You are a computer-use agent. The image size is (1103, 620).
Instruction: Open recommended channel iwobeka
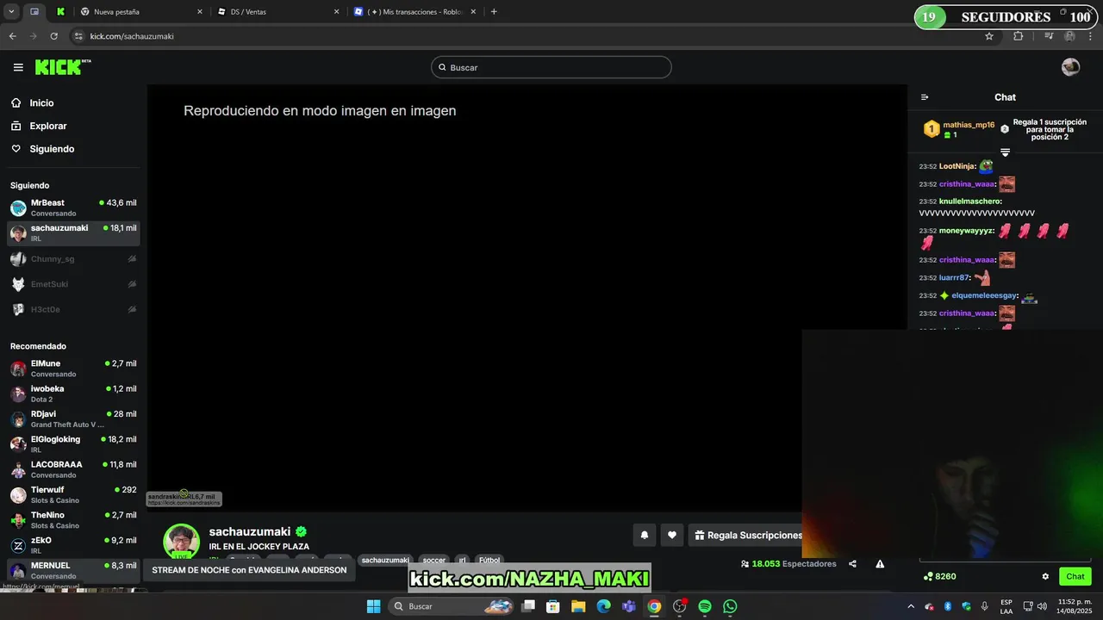(73, 394)
